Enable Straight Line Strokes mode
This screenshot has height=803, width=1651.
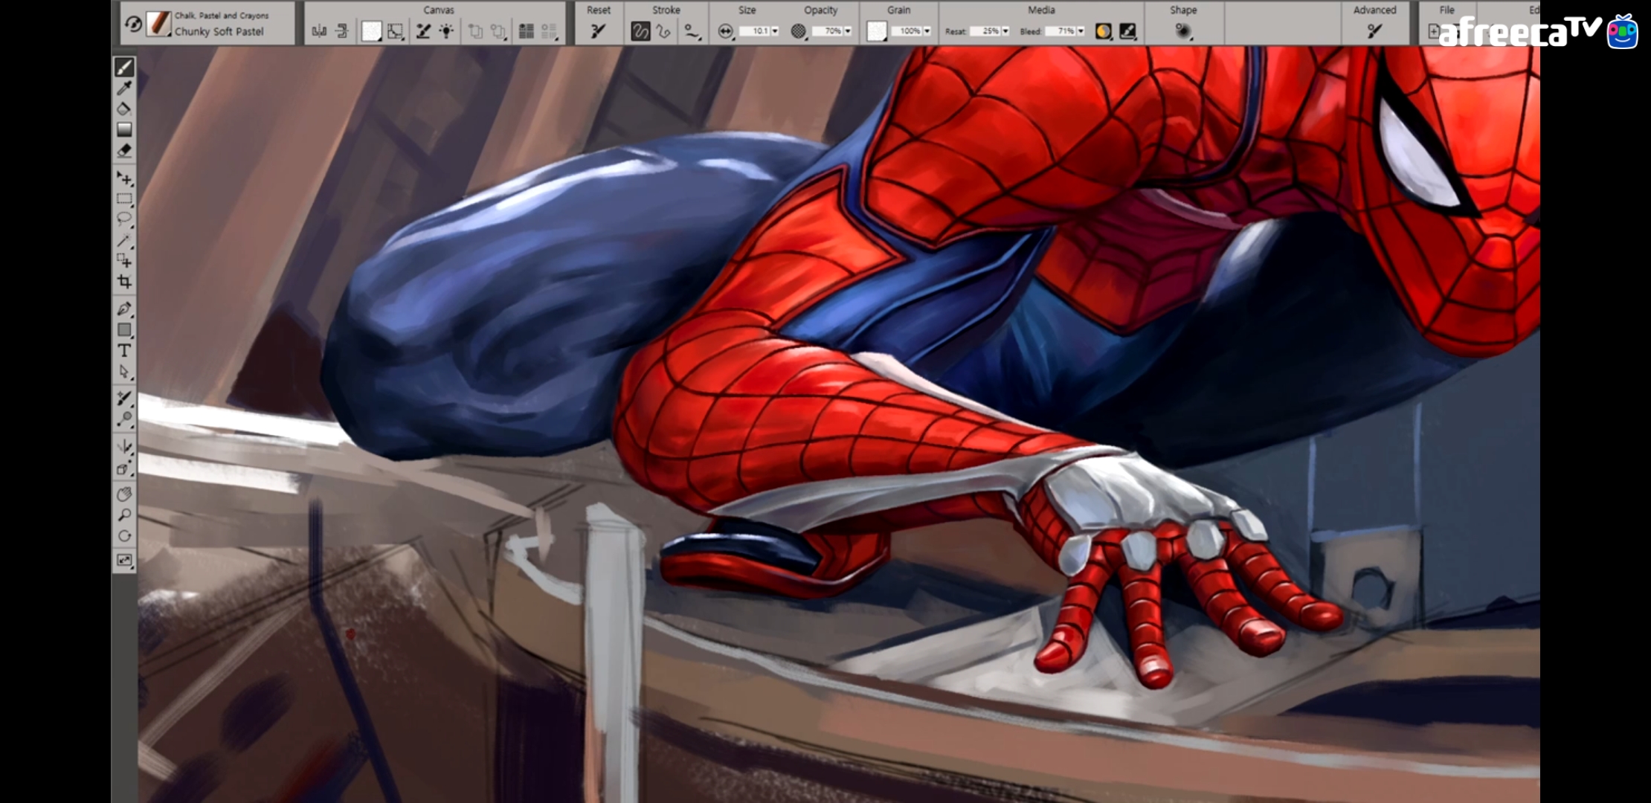pyautogui.click(x=663, y=31)
